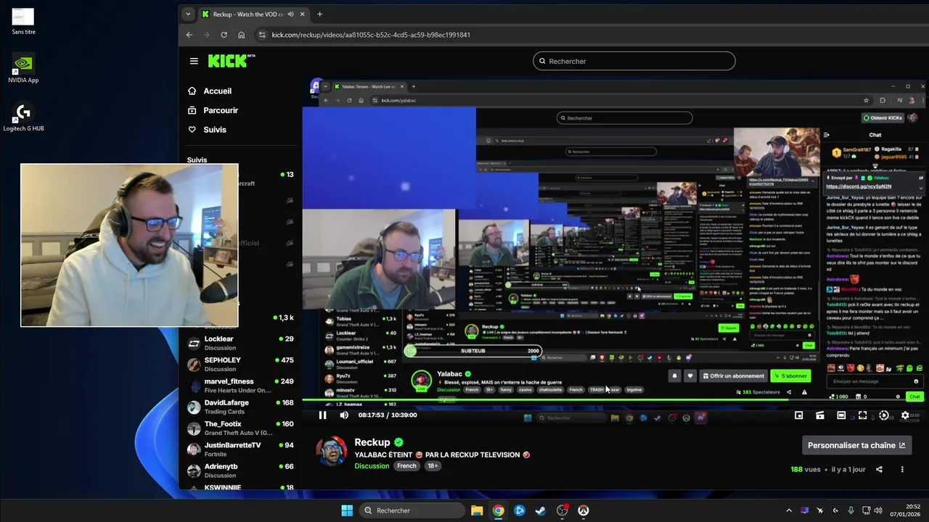Open JustinBarretteTV channel in sidebar
Screen dimensions: 929x522
[x=241, y=449]
